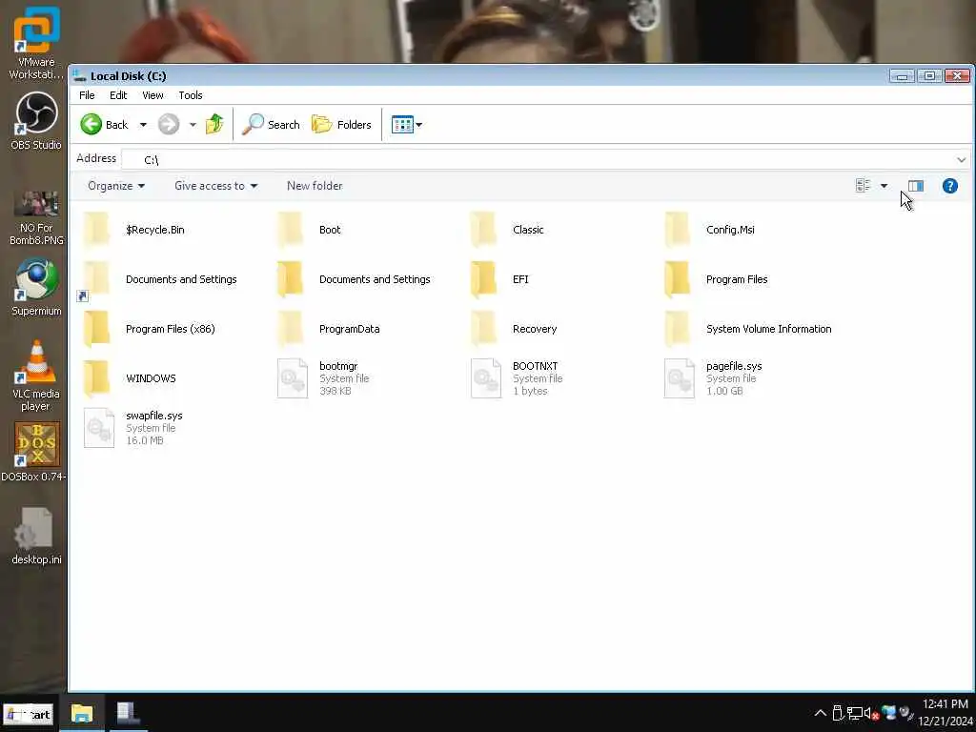Select the Classic folder
976x732 pixels.
[507, 230]
